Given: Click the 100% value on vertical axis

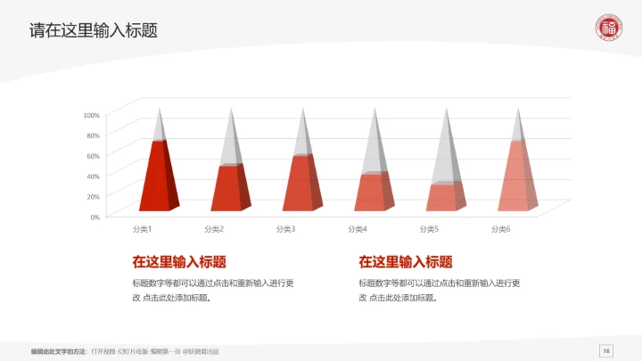Looking at the screenshot, I should [x=91, y=115].
